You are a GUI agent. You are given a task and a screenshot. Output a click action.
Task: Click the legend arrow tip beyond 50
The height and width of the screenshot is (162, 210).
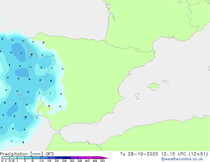pyautogui.click(x=105, y=158)
